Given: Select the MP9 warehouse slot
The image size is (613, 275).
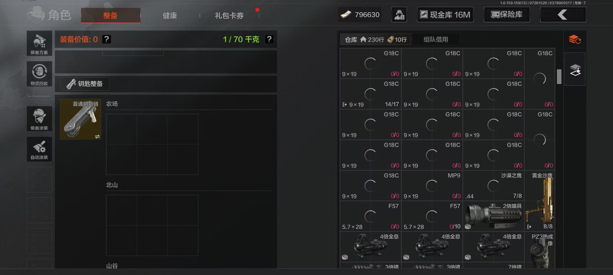Looking at the screenshot, I should coord(432,186).
